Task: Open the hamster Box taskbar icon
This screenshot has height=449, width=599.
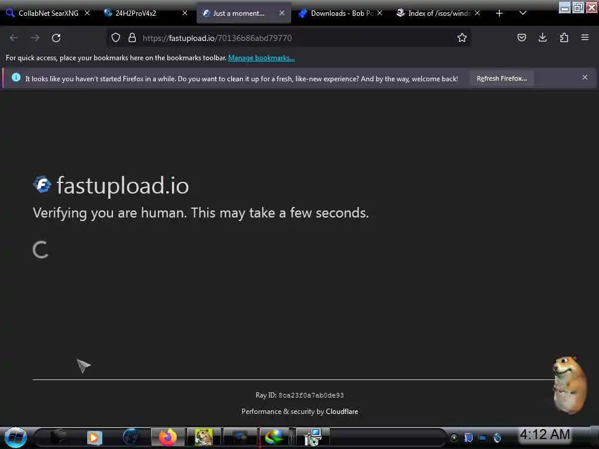Action: [x=204, y=437]
